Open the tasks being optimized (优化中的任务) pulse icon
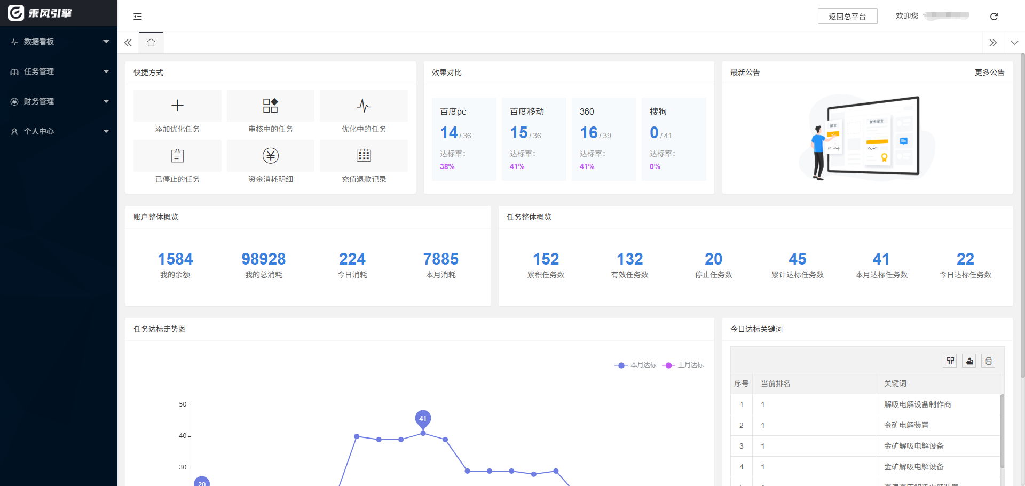The image size is (1025, 486). coord(364,106)
